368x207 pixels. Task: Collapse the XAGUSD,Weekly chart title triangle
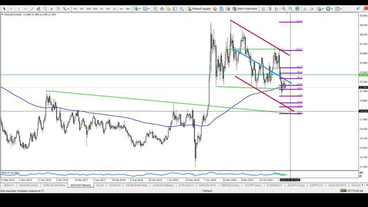pos(2,14)
